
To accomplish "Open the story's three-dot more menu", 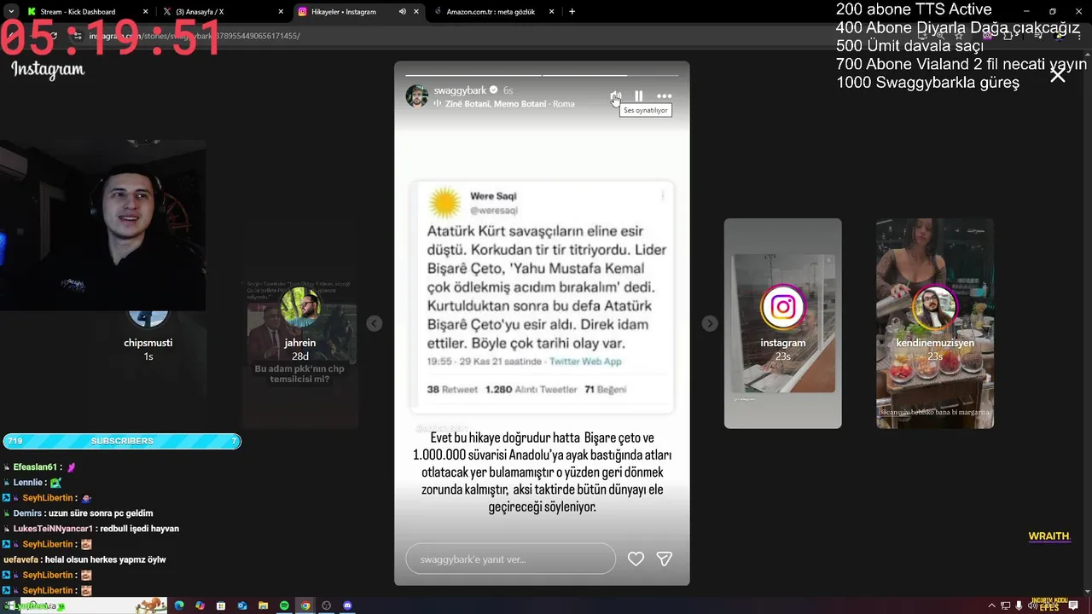I will click(x=665, y=96).
